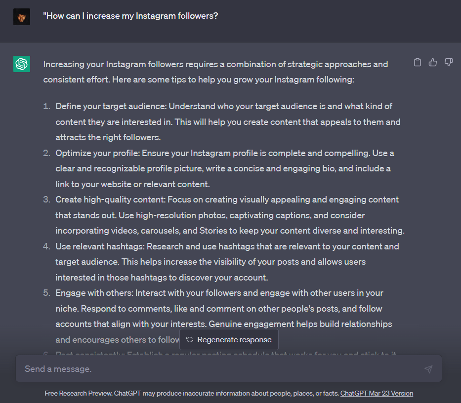Click the paper plane send icon
The image size is (461, 403).
click(429, 369)
